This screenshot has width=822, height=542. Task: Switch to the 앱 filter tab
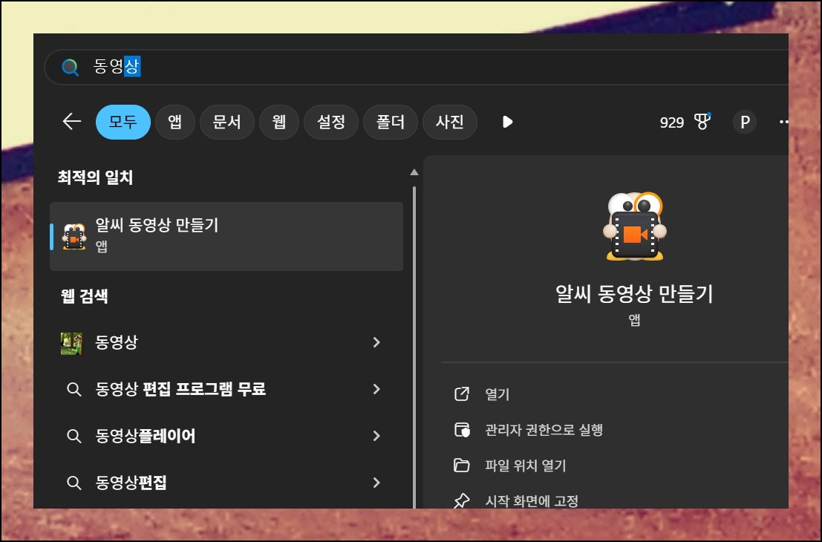point(175,122)
